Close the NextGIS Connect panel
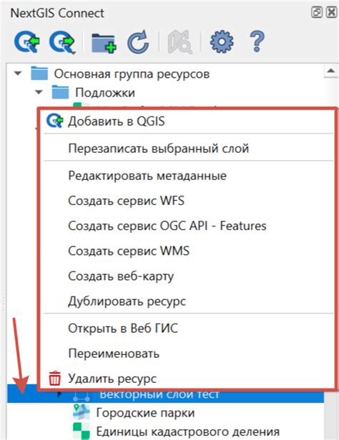Viewport: 339px width, 440px height. click(331, 13)
